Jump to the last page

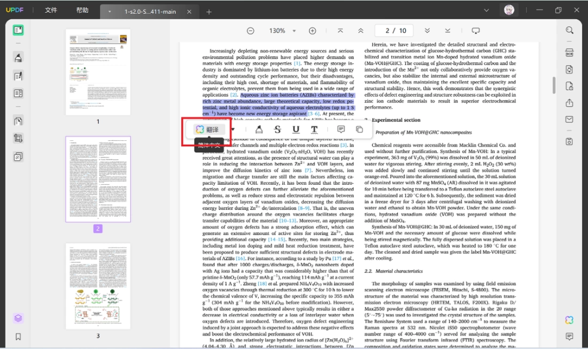point(447,31)
